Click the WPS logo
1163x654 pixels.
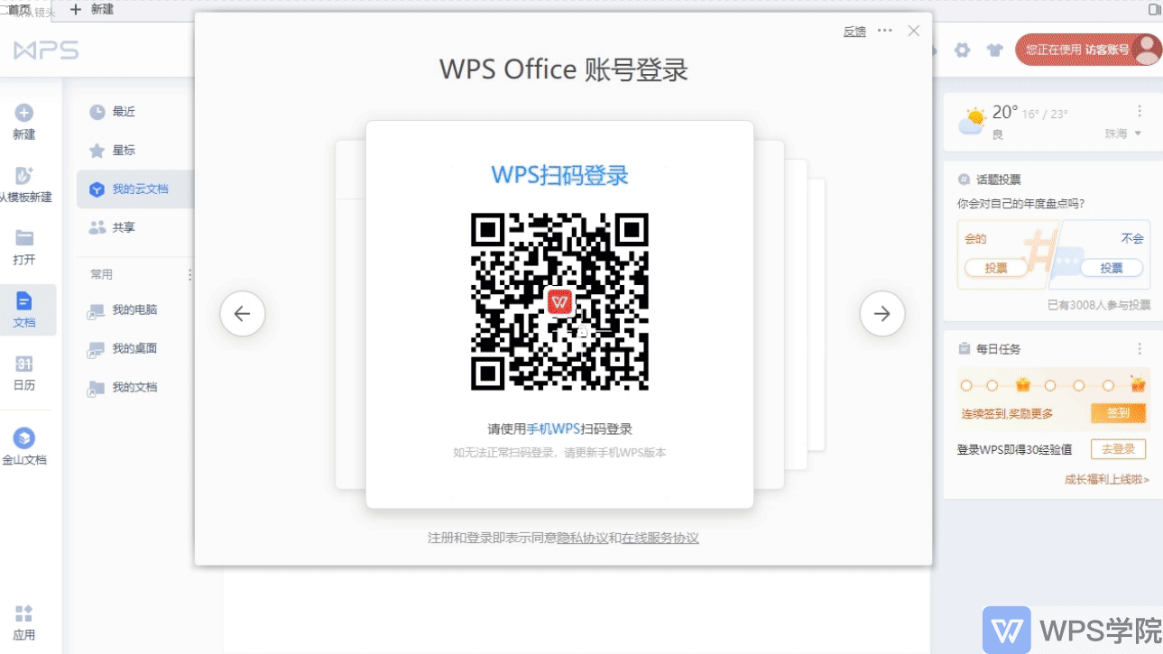(46, 51)
